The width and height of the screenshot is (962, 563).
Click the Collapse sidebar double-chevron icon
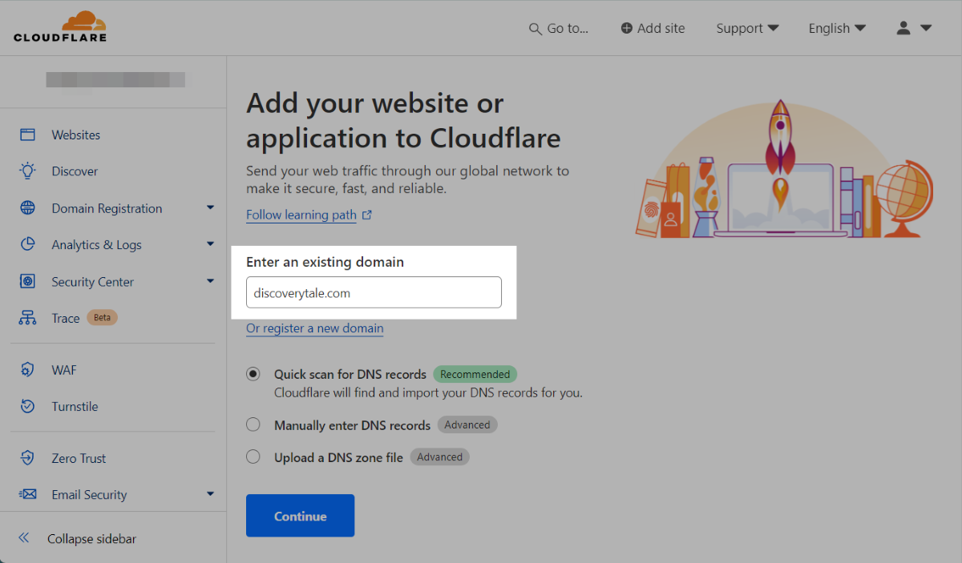(24, 538)
